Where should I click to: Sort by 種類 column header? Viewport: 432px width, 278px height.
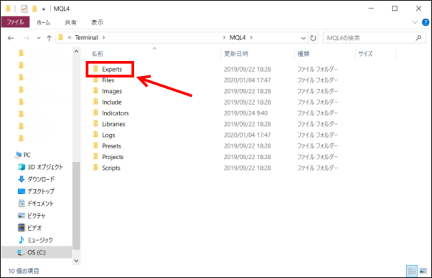[304, 54]
